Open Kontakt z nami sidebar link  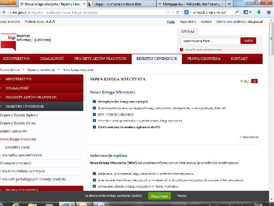point(17,147)
